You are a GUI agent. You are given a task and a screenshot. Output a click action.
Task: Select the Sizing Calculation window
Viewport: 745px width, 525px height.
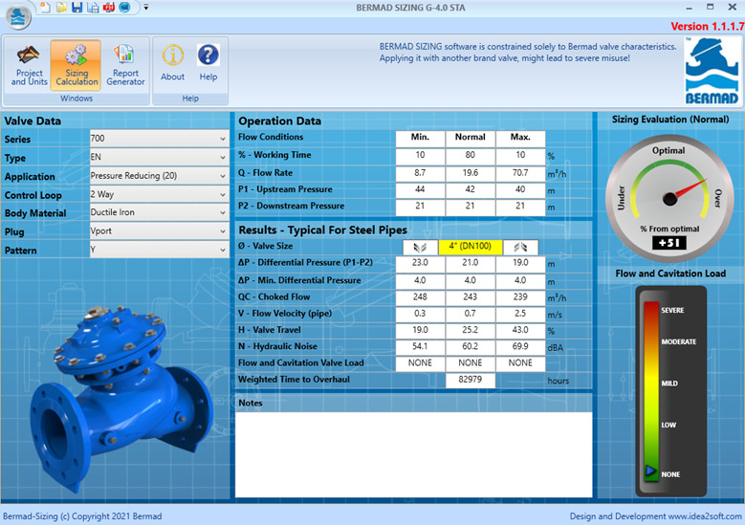tap(76, 66)
